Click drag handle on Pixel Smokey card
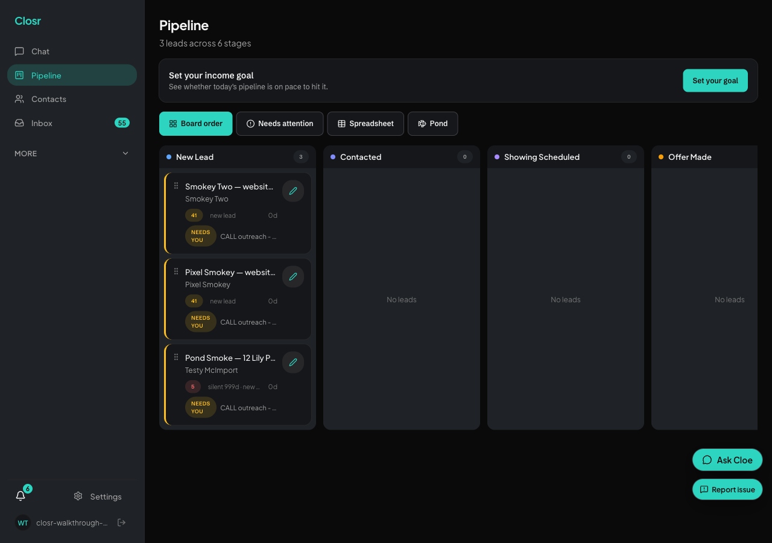The height and width of the screenshot is (543, 772). (x=176, y=271)
